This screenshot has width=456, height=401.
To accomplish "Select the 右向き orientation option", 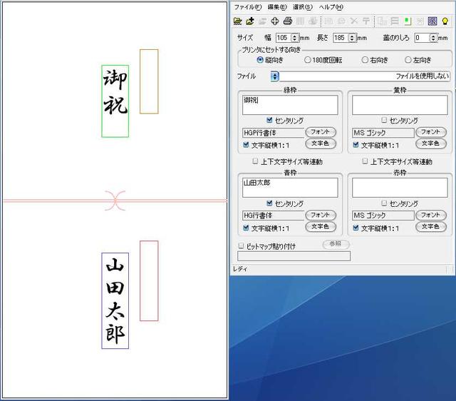I will (x=366, y=61).
